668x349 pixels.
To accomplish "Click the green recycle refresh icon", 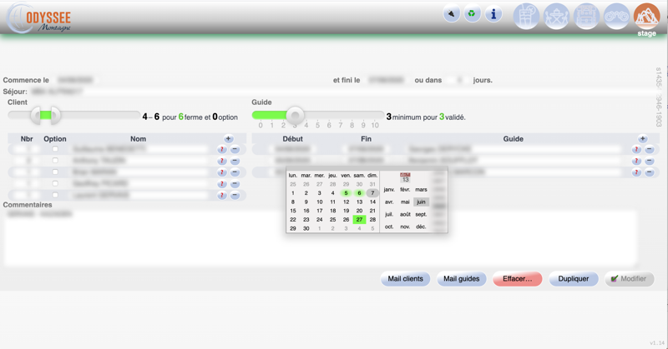I will 473,14.
